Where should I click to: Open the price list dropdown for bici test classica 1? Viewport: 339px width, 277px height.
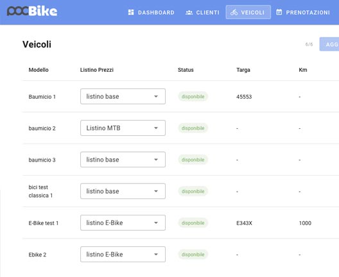click(x=123, y=191)
